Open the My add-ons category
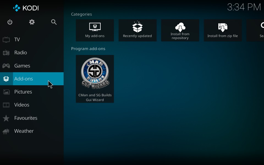Viewport: 264px width, 165px height. tap(95, 30)
